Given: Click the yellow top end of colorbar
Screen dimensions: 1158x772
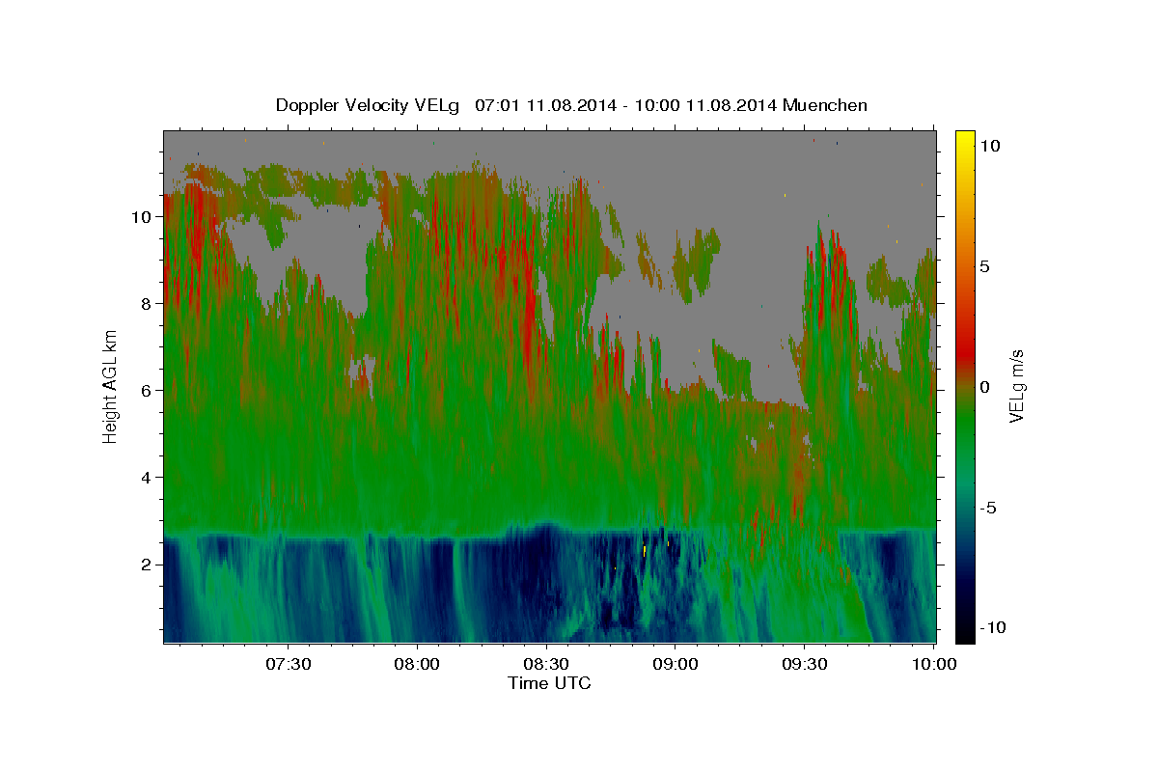Looking at the screenshot, I should click(964, 140).
